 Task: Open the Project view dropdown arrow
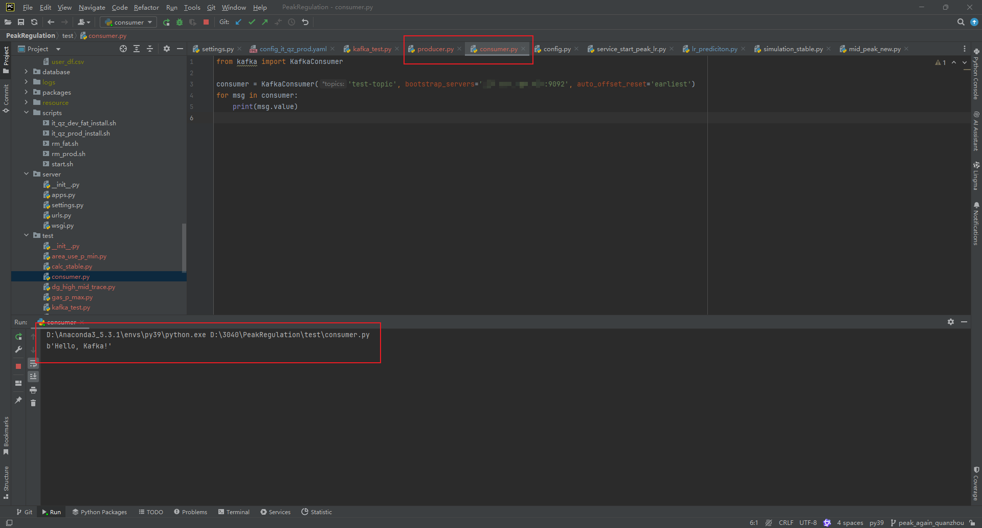[x=58, y=49]
